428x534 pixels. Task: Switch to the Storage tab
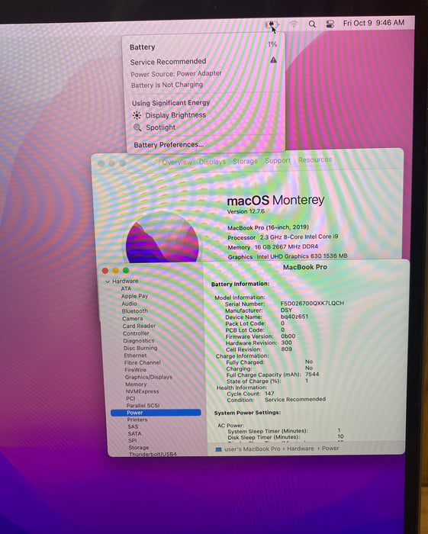pos(245,161)
